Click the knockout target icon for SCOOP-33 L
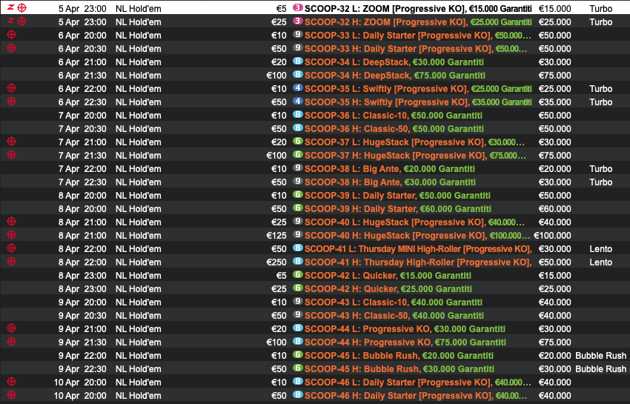 pos(11,35)
